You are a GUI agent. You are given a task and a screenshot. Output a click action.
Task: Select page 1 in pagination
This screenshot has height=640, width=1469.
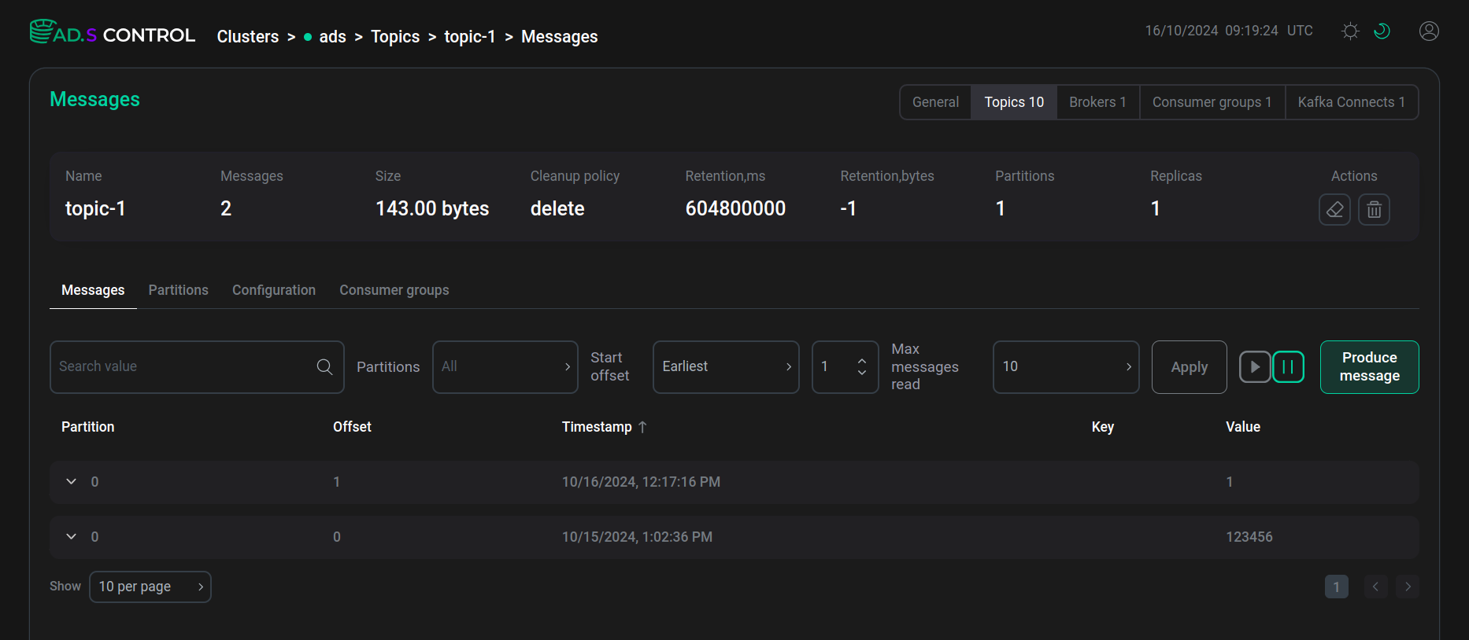pyautogui.click(x=1337, y=587)
